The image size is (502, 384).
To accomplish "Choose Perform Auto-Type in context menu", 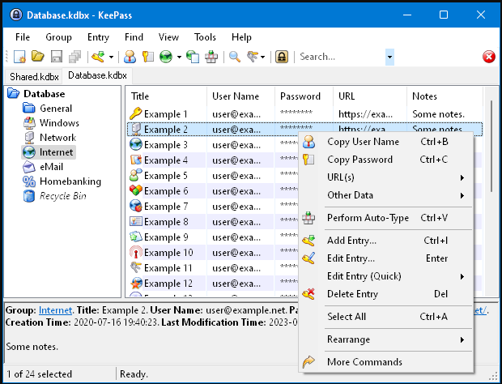I will (x=385, y=218).
